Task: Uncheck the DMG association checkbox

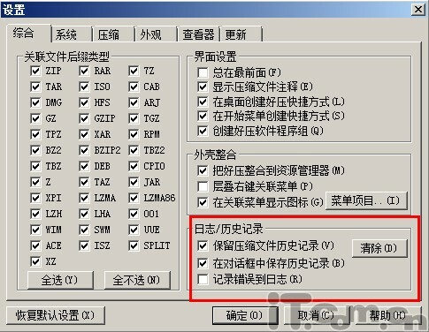Action: [x=35, y=102]
